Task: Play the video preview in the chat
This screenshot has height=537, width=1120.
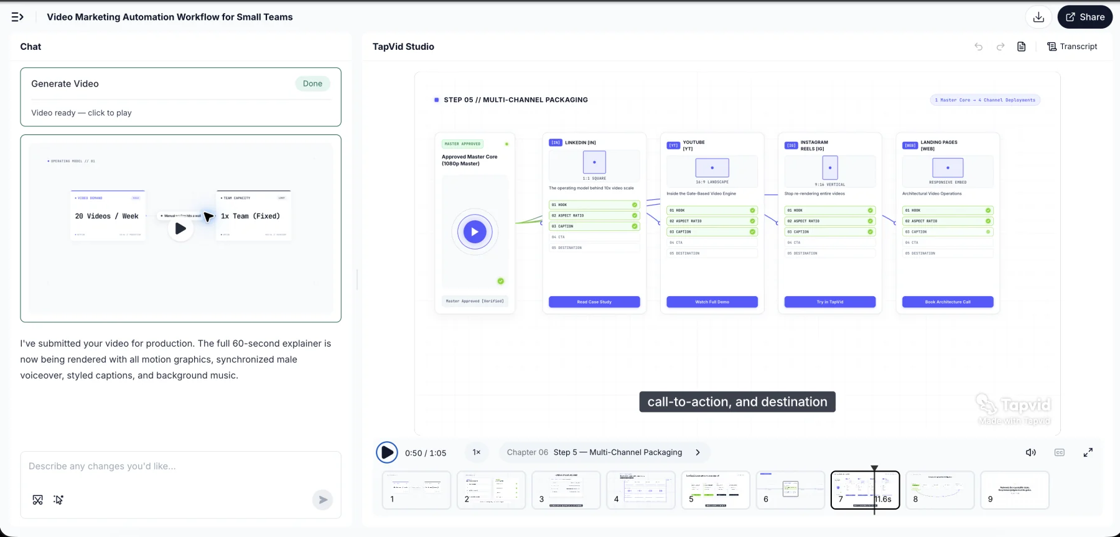Action: pyautogui.click(x=180, y=228)
